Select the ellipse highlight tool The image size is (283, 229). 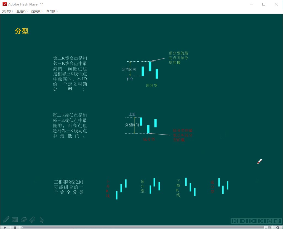pos(24,220)
